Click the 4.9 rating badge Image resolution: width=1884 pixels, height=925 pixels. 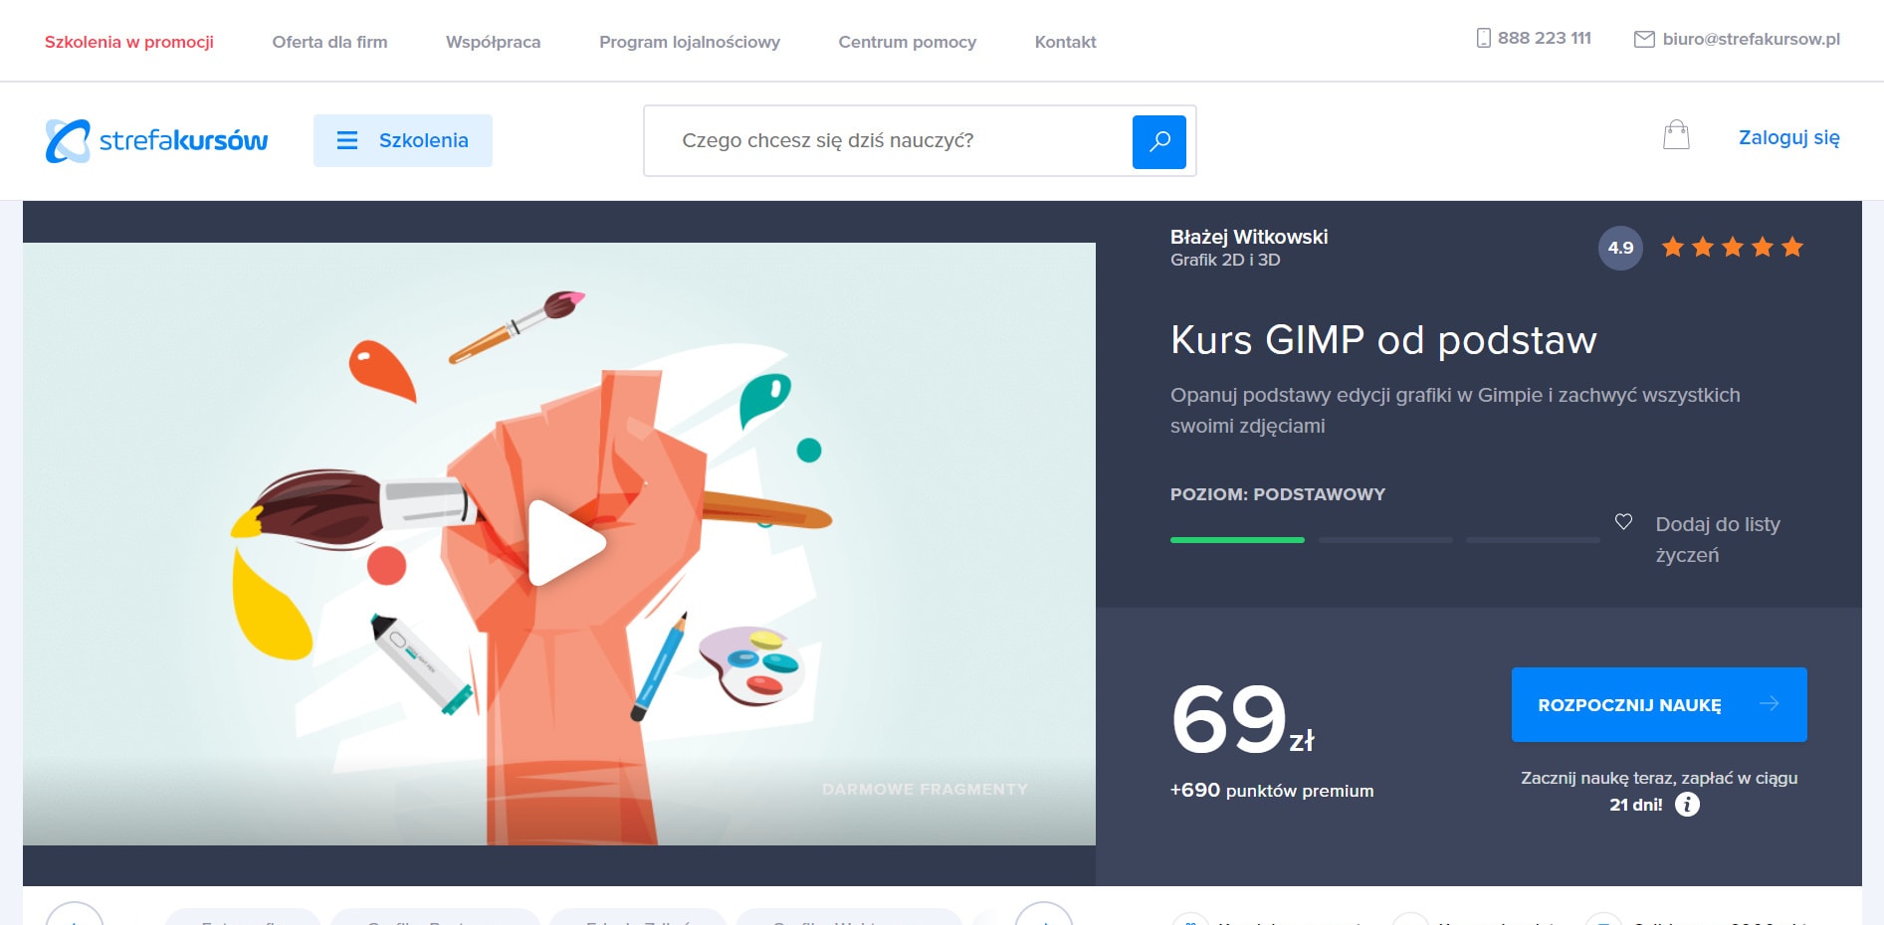(1620, 248)
